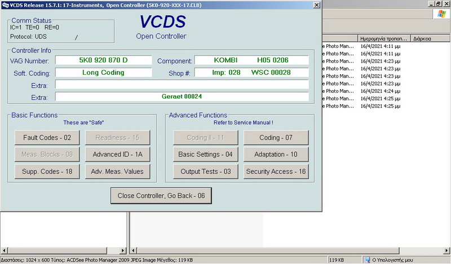This screenshot has height=264, width=451.
Task: Click the empty first Extra field
Action: pos(182,84)
